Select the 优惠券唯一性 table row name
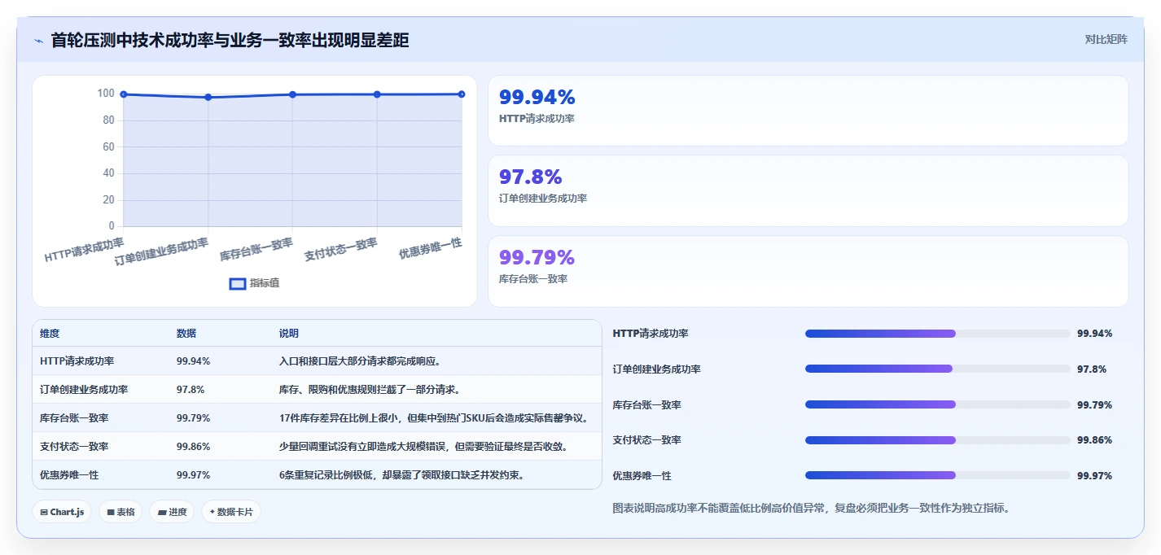1161x555 pixels. click(x=69, y=474)
